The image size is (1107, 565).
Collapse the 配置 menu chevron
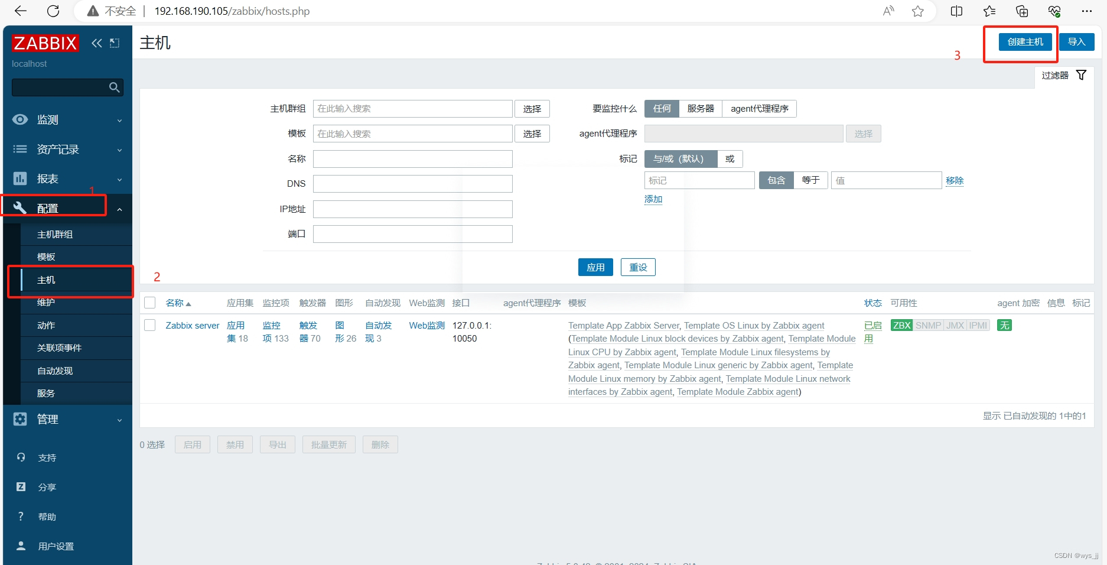click(x=119, y=209)
